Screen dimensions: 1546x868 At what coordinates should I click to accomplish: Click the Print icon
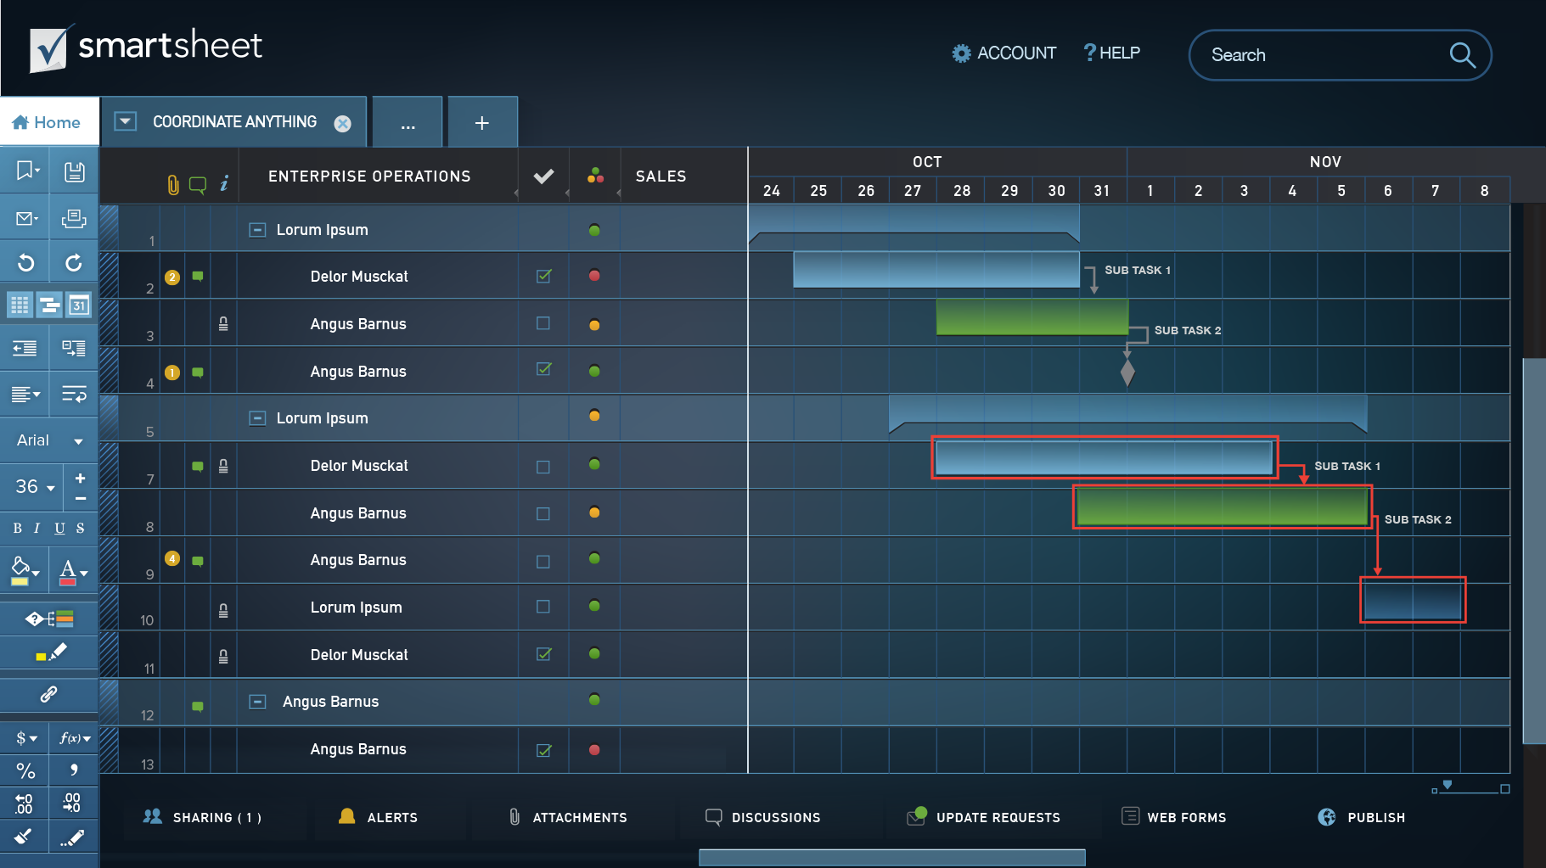pos(74,219)
